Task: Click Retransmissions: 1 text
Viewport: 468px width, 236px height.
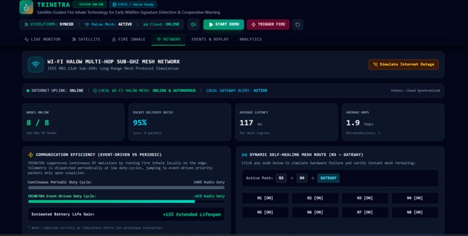Action: point(363,133)
